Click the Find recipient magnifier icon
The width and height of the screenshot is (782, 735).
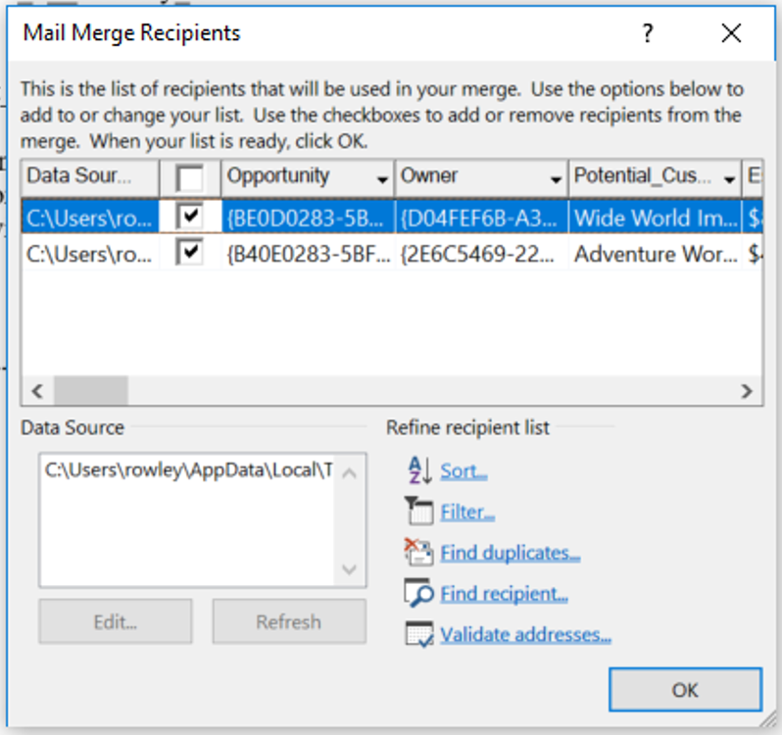419,593
